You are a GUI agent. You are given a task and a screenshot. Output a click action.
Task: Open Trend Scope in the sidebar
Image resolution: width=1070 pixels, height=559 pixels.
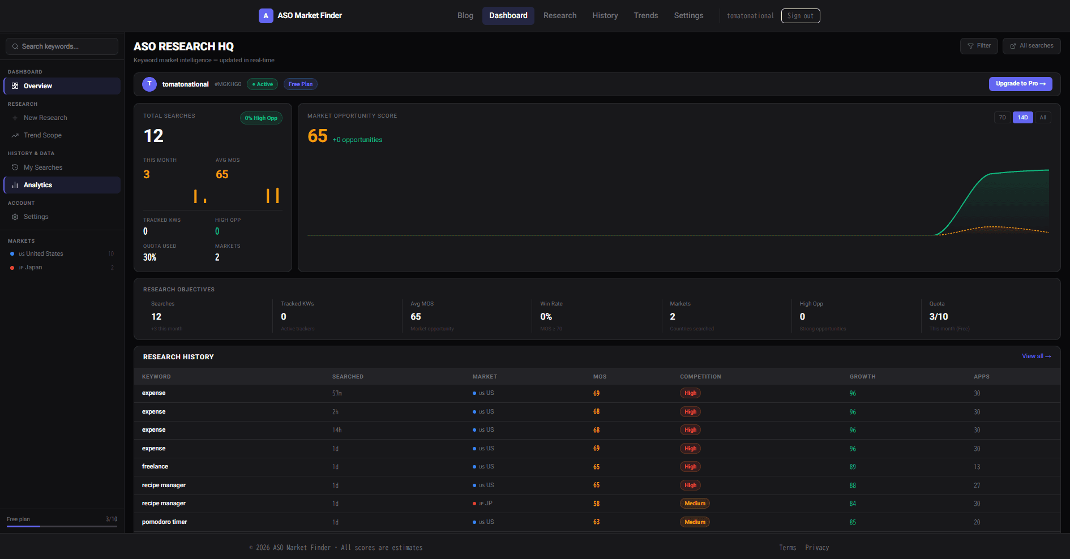[x=62, y=135]
